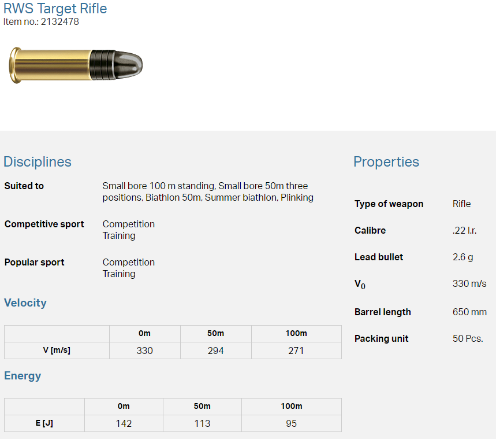
Task: Click the Energy section heading
Action: click(23, 376)
